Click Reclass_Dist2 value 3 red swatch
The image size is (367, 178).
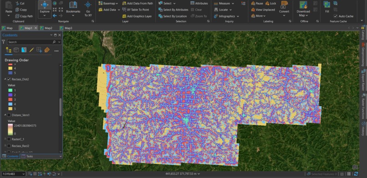coord(10,99)
